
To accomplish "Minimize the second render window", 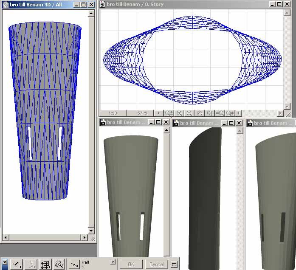I will 224,123.
